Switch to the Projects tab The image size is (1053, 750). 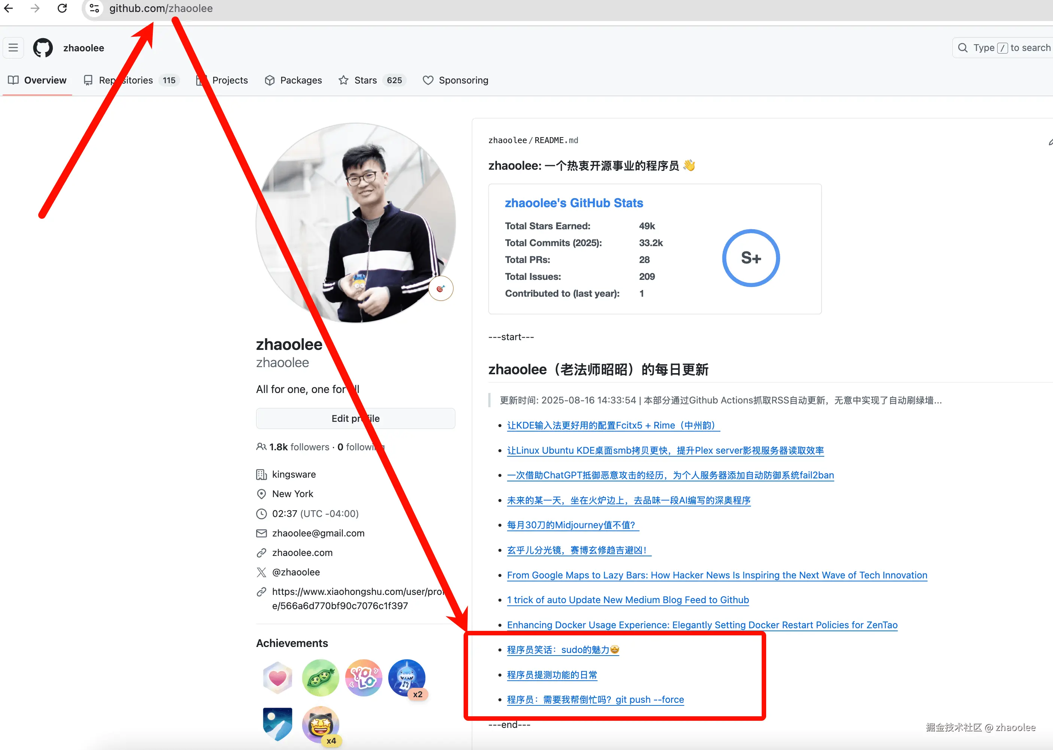(230, 80)
